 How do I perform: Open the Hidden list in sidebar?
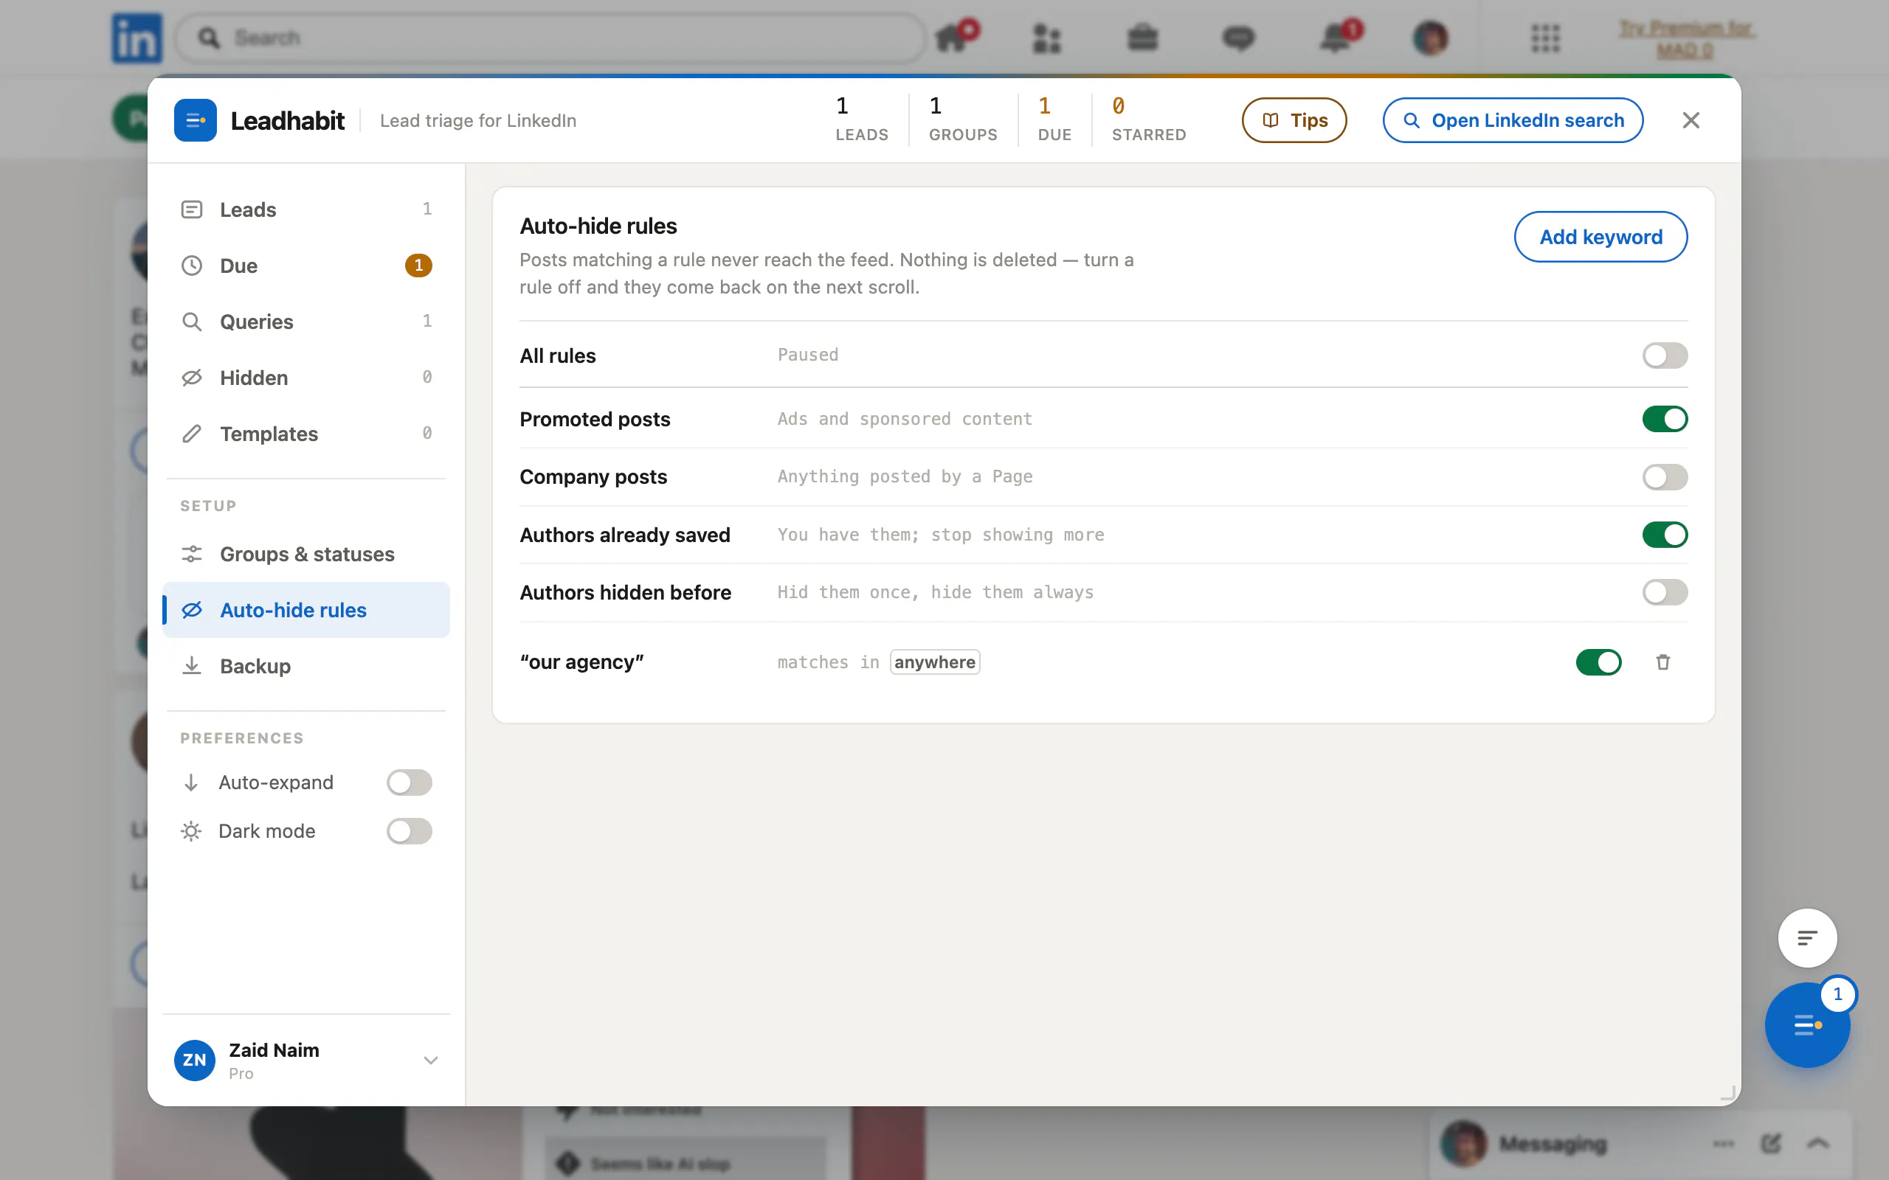[306, 378]
